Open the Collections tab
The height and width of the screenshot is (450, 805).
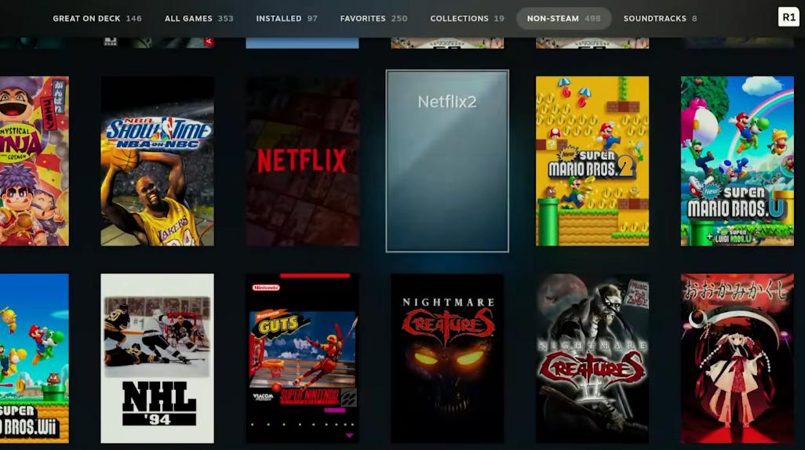[467, 19]
